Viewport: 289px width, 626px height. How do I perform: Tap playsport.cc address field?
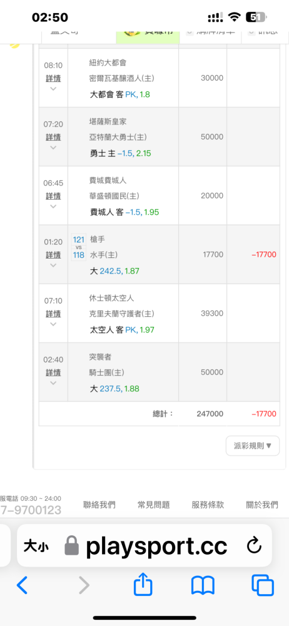tap(144, 546)
